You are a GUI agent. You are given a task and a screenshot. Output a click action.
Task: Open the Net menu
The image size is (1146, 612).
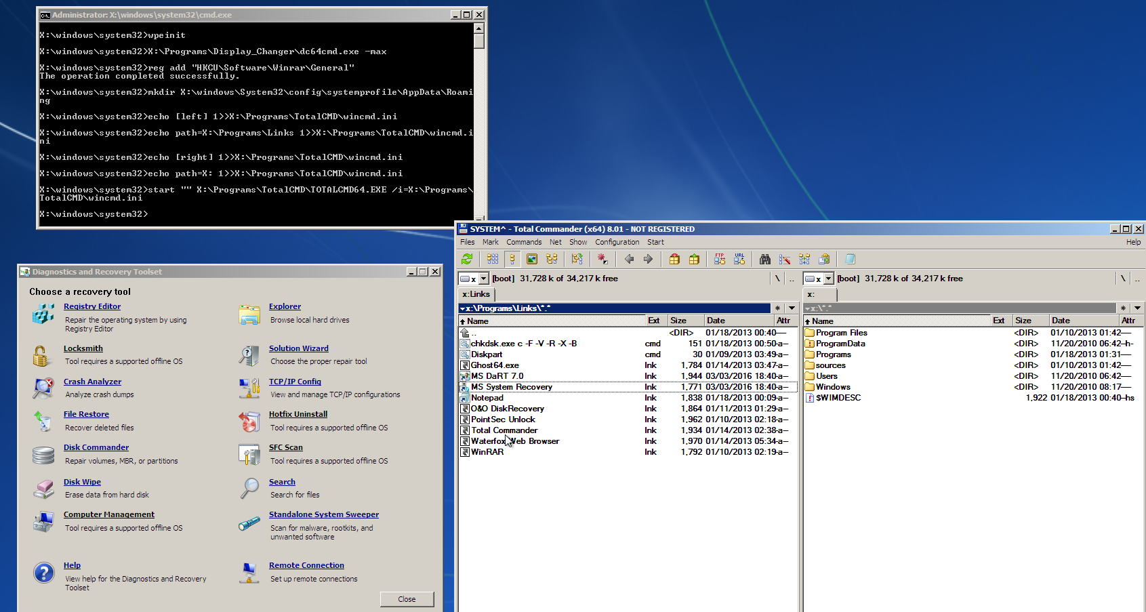(556, 242)
